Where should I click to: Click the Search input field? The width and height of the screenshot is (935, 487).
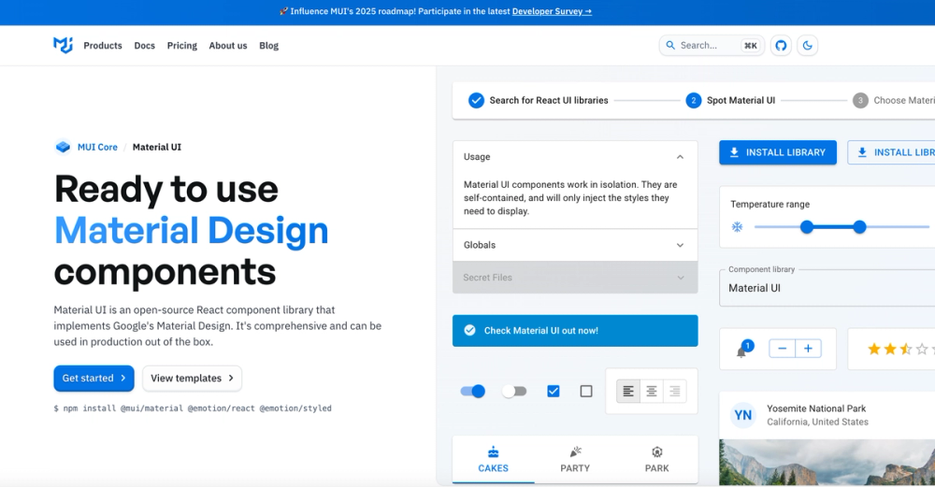point(712,45)
